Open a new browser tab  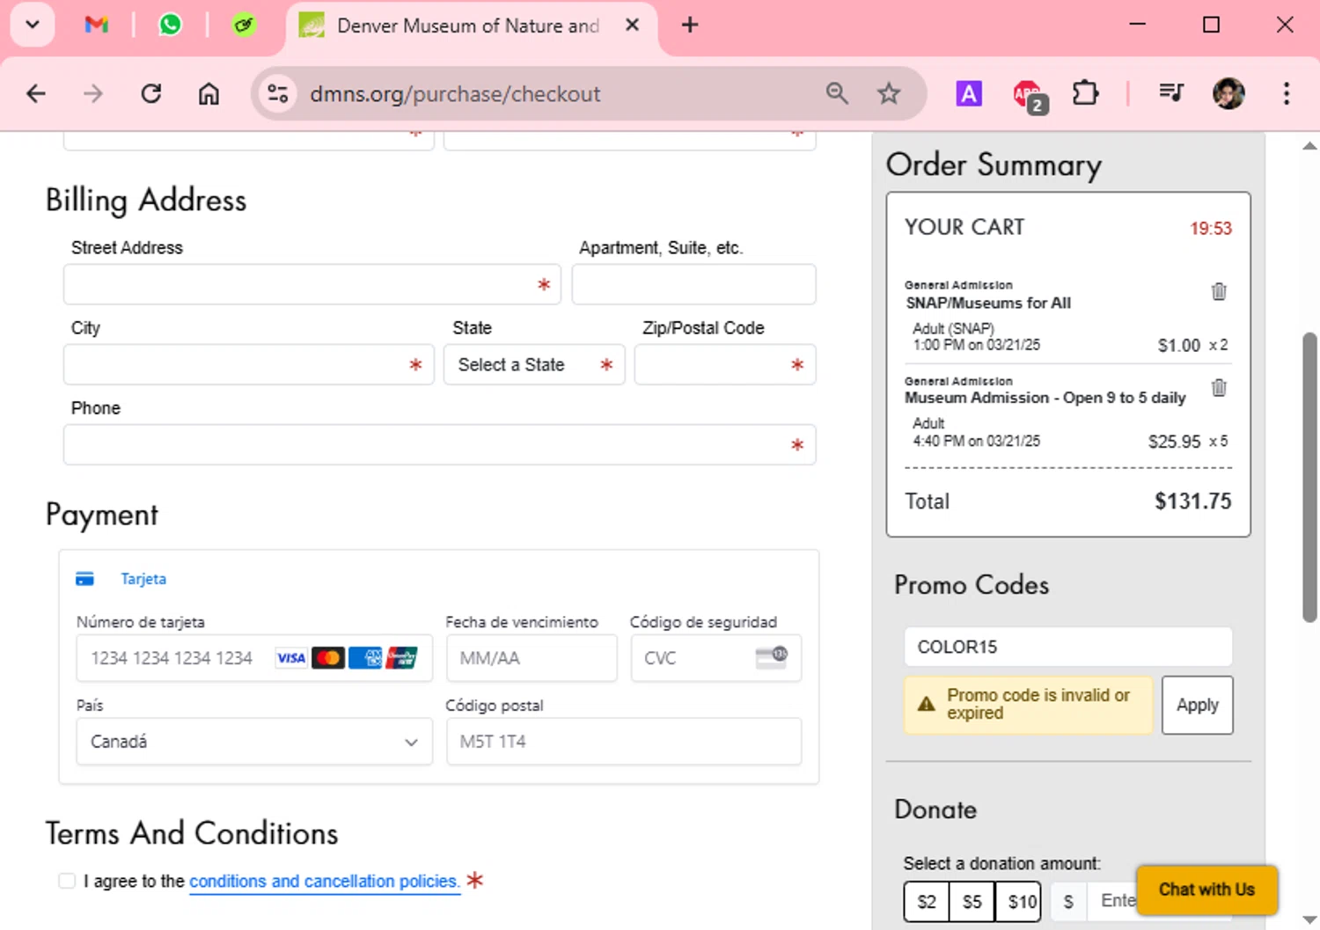coord(690,26)
